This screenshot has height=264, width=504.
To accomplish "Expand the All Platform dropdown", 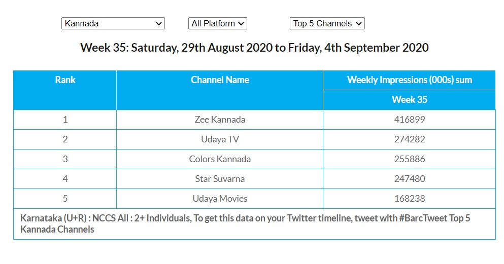I will (217, 23).
